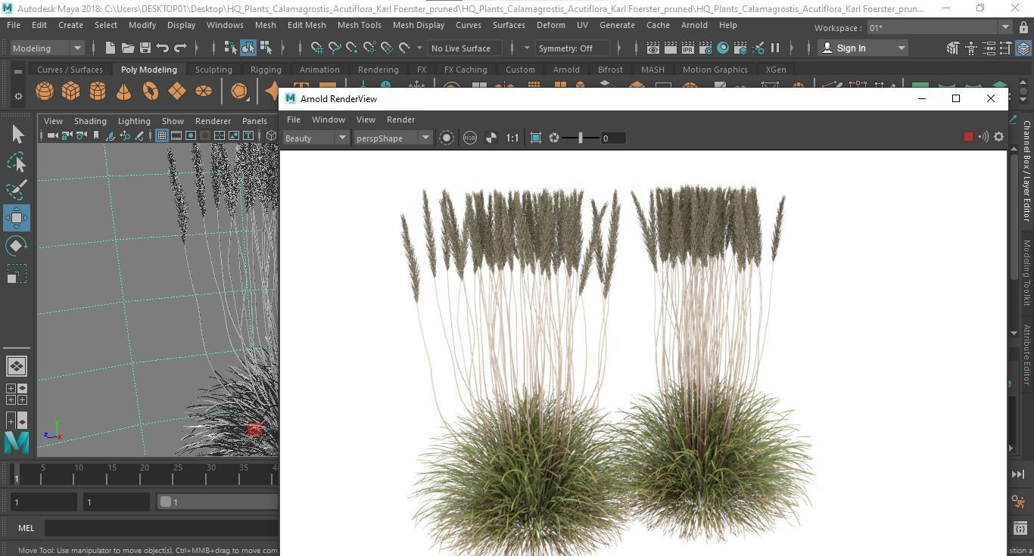This screenshot has height=556, width=1034.
Task: Create a polygon plane from shelf
Action: [177, 92]
